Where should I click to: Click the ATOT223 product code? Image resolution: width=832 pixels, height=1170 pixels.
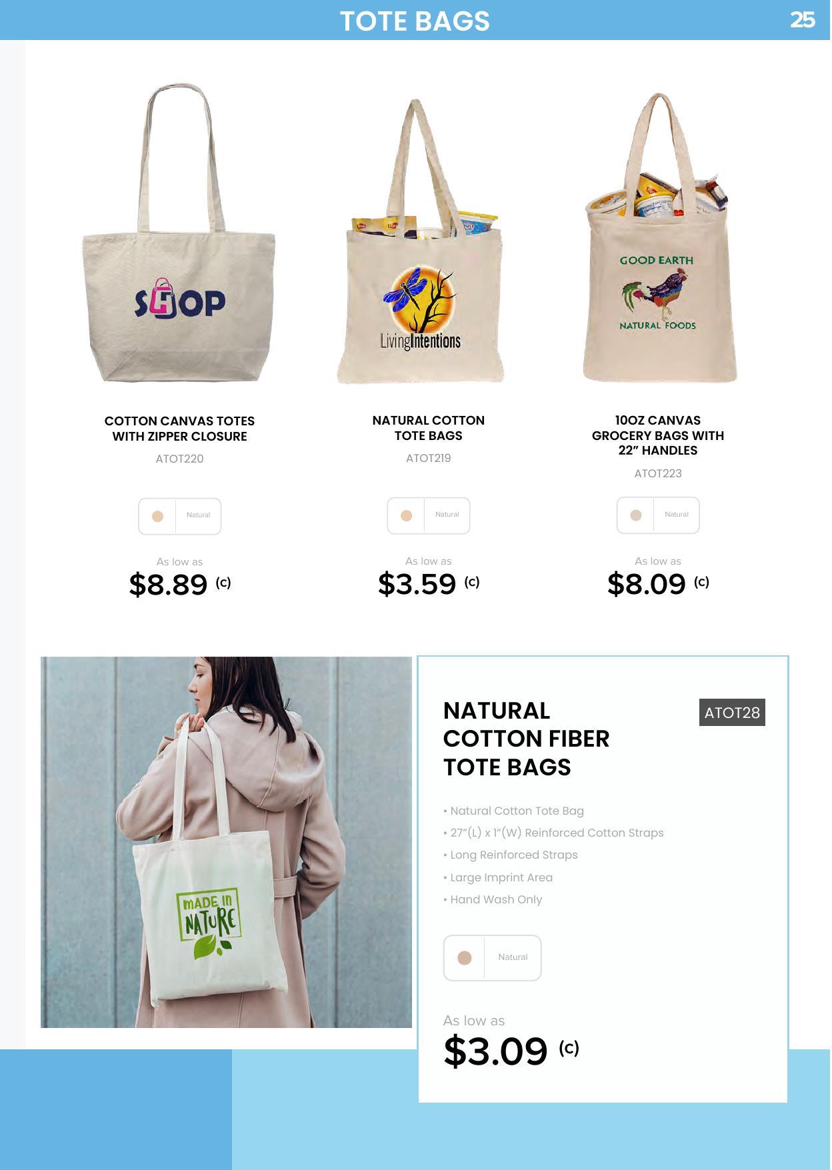(658, 473)
